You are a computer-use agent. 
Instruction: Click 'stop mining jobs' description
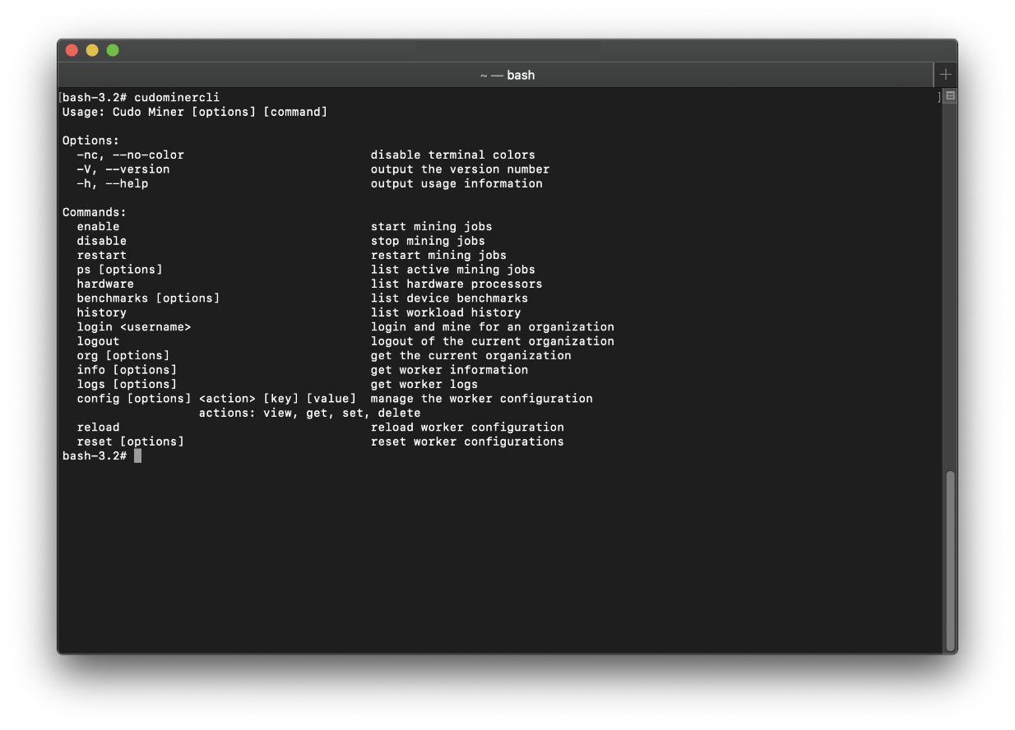click(x=428, y=241)
